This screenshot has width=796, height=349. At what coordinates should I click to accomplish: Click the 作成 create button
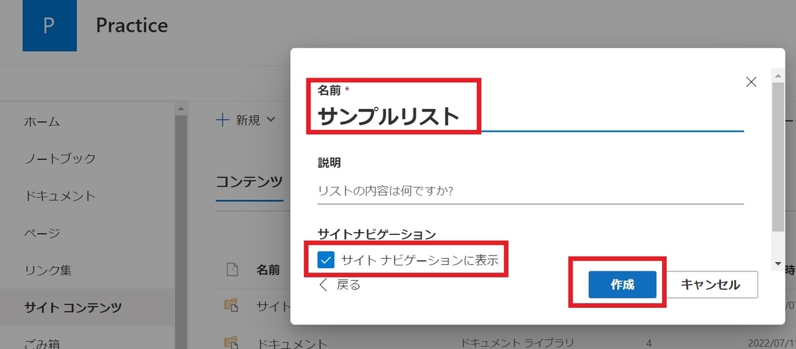point(622,285)
